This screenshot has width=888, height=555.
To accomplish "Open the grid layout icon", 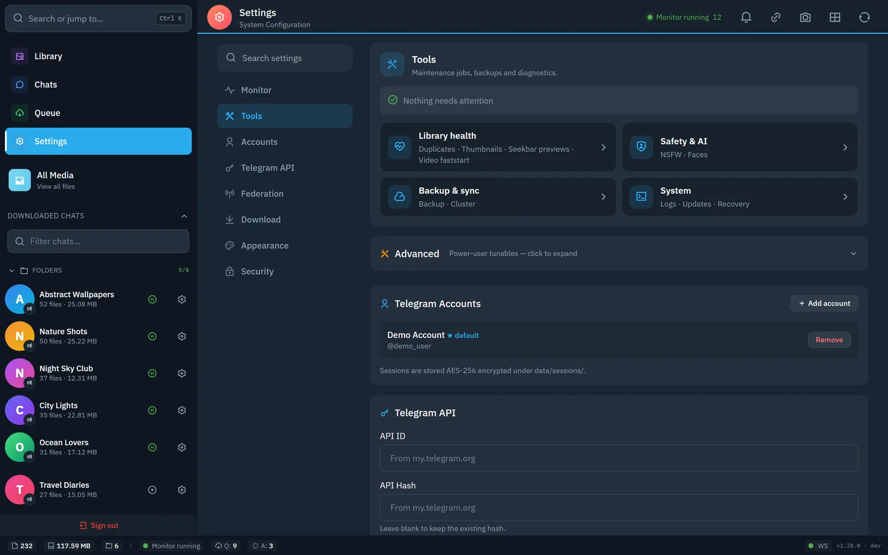I will pyautogui.click(x=835, y=17).
